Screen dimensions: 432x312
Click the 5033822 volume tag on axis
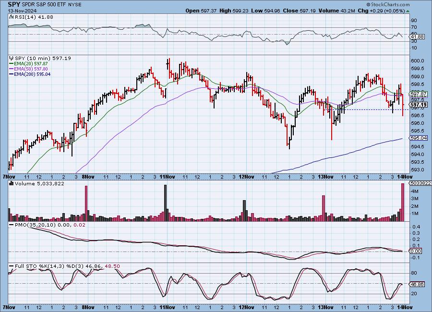(420, 183)
